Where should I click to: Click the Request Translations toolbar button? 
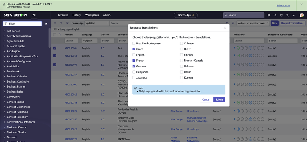292,23
